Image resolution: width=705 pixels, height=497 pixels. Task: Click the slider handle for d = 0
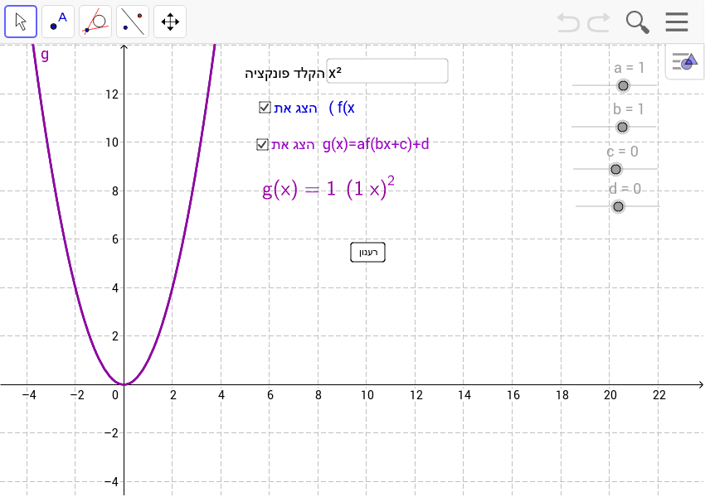coord(618,206)
